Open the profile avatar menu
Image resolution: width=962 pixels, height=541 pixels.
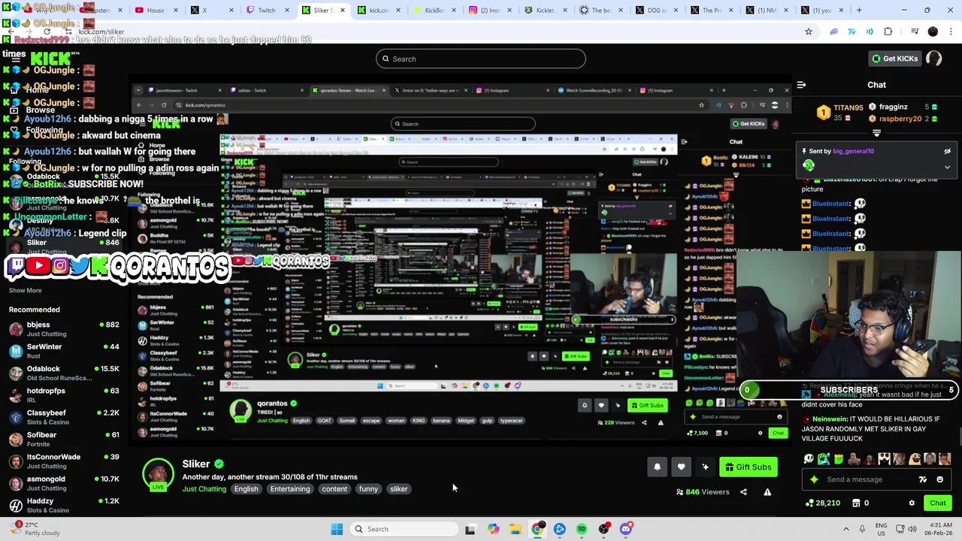tap(934, 59)
